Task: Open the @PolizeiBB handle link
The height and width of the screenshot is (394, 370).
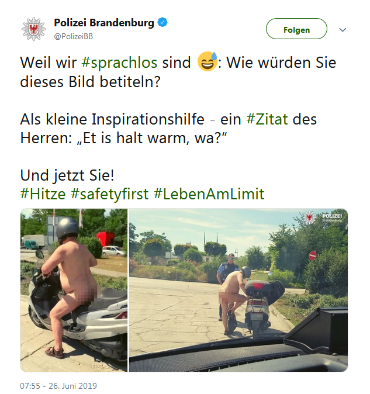Action: [73, 36]
